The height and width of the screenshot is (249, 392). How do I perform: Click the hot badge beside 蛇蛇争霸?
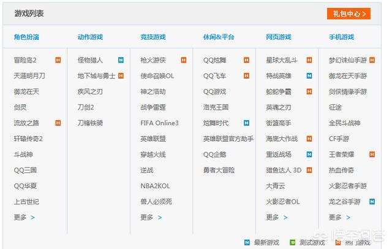[309, 91]
